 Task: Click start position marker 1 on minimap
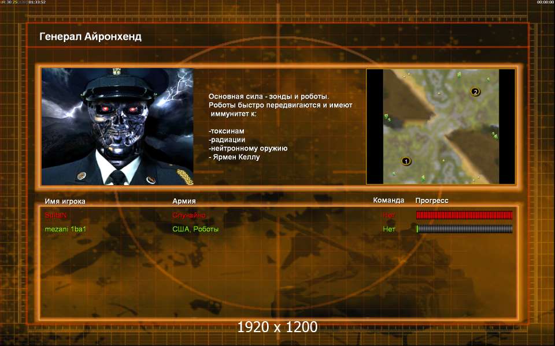pyautogui.click(x=406, y=161)
